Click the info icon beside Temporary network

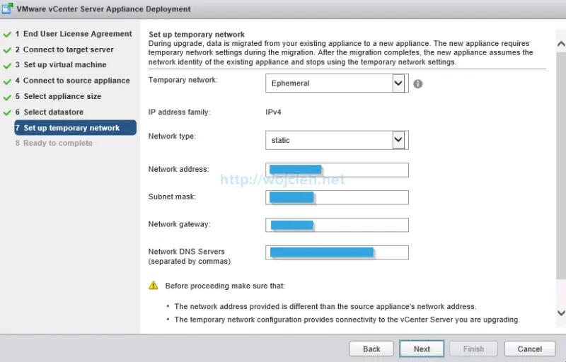point(417,83)
